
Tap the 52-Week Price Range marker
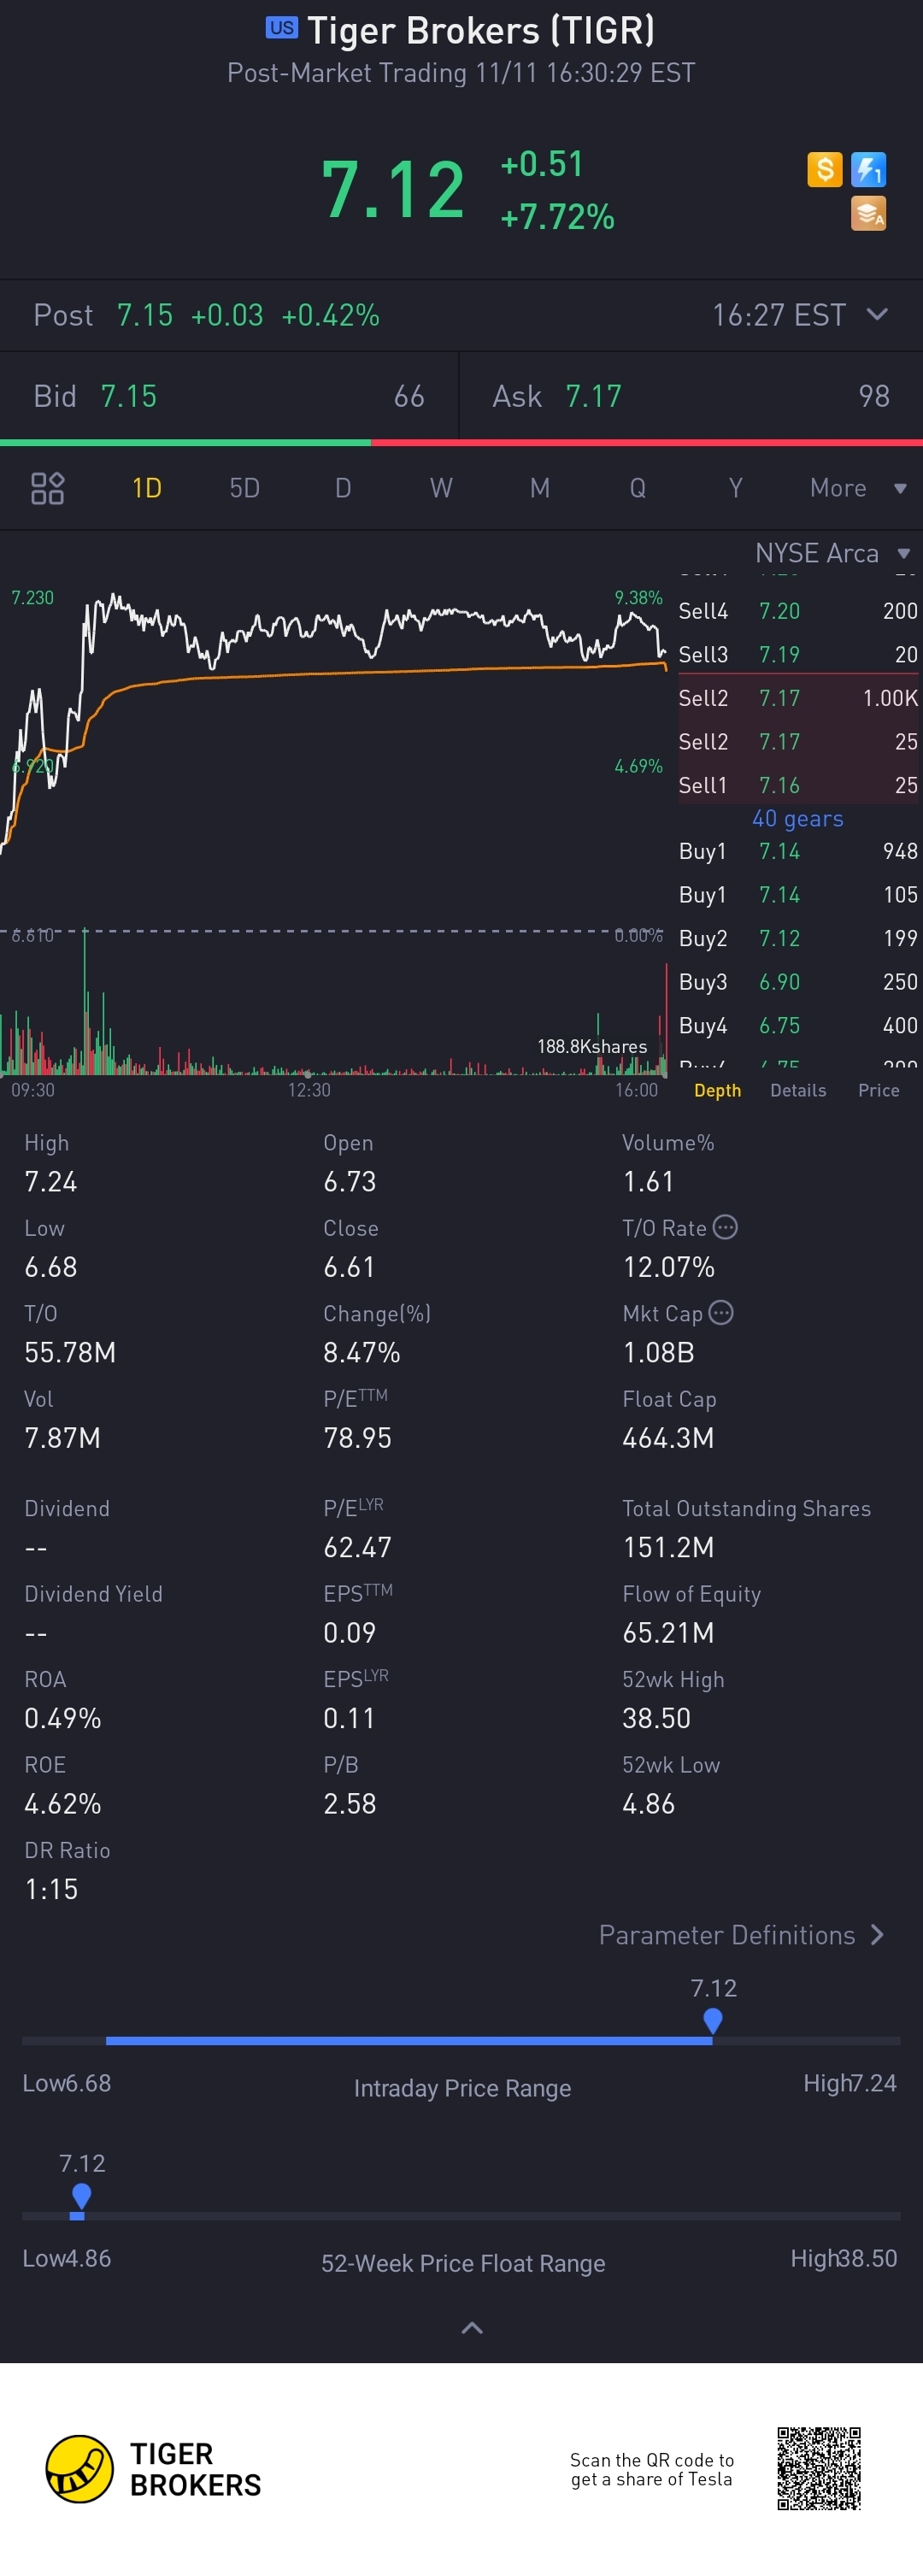pyautogui.click(x=82, y=2196)
